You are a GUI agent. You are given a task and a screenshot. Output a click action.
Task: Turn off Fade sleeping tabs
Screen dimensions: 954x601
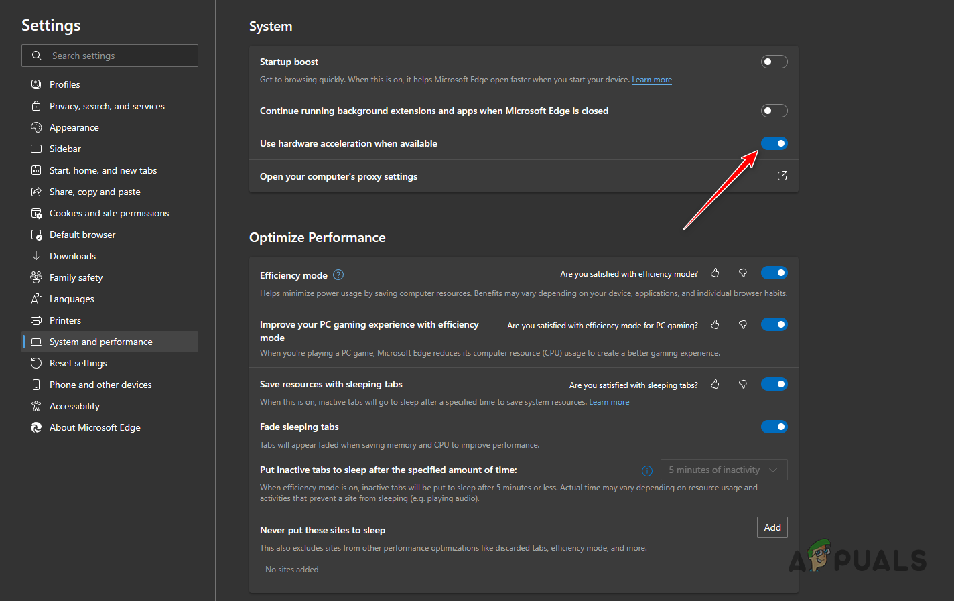pyautogui.click(x=774, y=427)
